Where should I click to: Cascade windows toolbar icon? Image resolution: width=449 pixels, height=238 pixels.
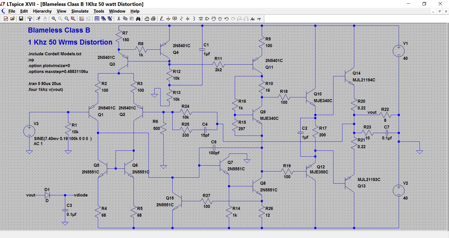(x=103, y=19)
